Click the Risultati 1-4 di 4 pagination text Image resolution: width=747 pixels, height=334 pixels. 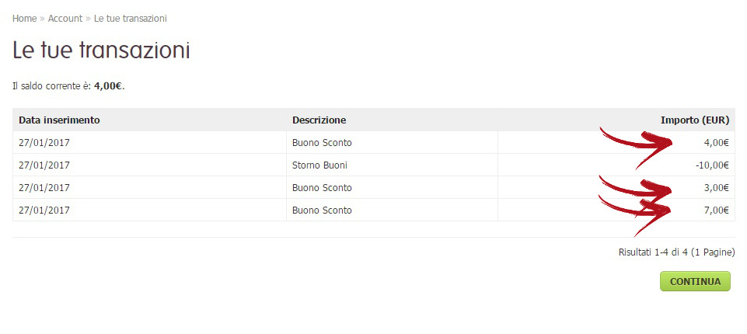click(676, 252)
